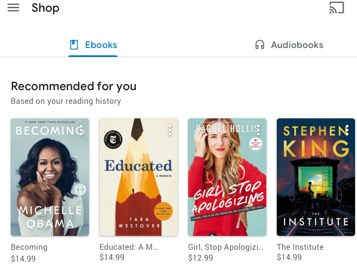
Task: Open the hamburger navigation menu
Action: tap(13, 8)
